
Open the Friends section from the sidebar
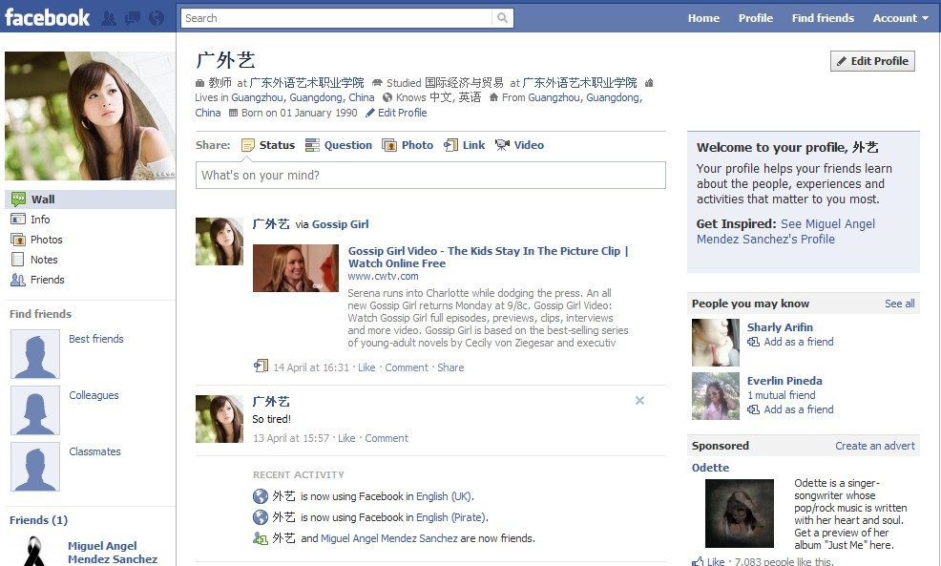[20, 279]
